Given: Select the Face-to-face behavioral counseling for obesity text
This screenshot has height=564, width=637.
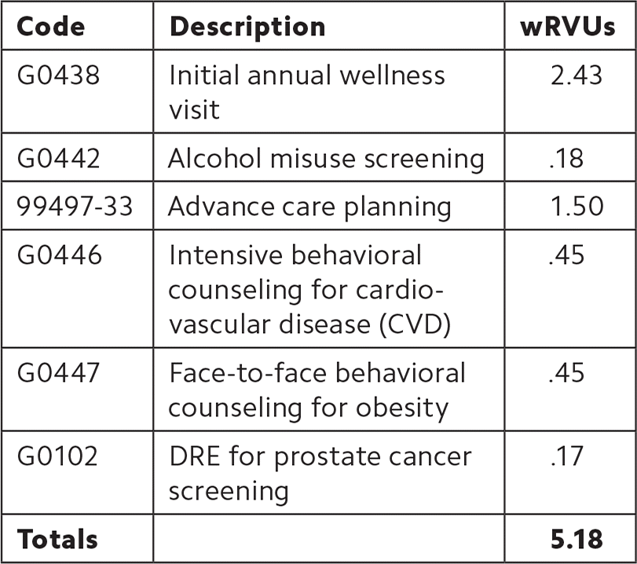Looking at the screenshot, I should (x=317, y=390).
